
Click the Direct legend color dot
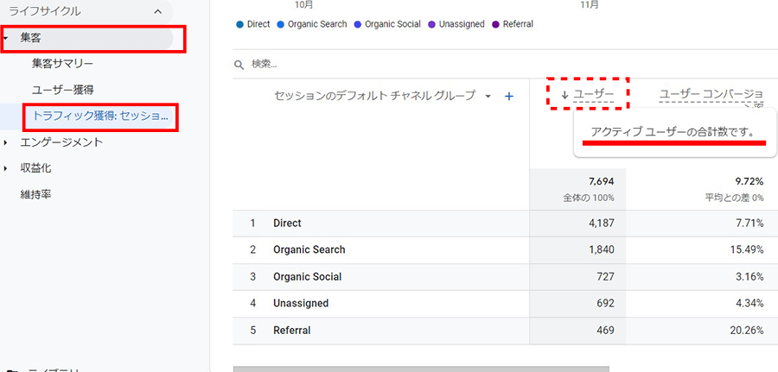239,24
